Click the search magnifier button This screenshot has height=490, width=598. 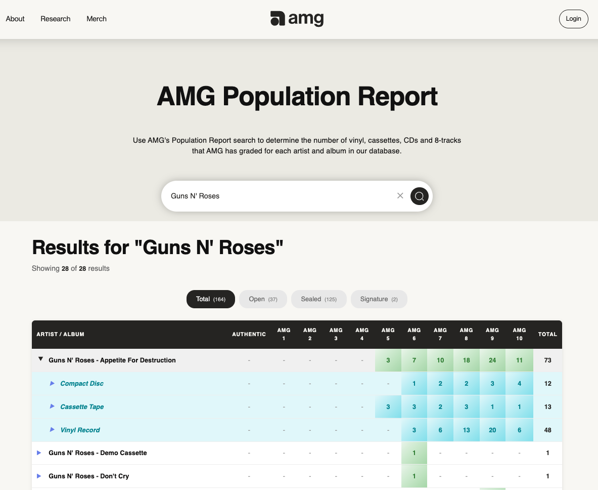[419, 196]
